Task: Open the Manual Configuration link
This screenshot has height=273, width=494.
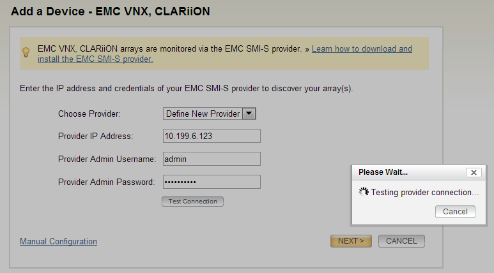Action: tap(58, 242)
